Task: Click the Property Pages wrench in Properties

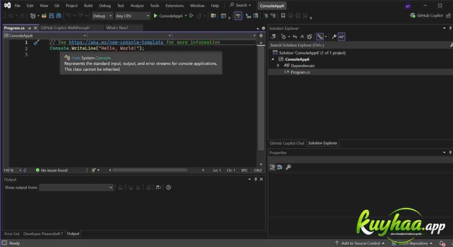Action: pyautogui.click(x=288, y=167)
